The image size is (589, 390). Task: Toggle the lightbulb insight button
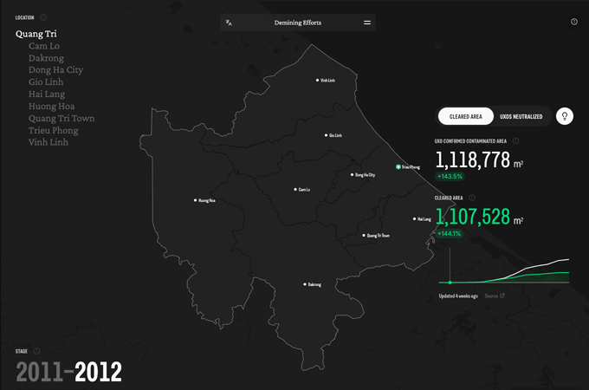tap(565, 116)
